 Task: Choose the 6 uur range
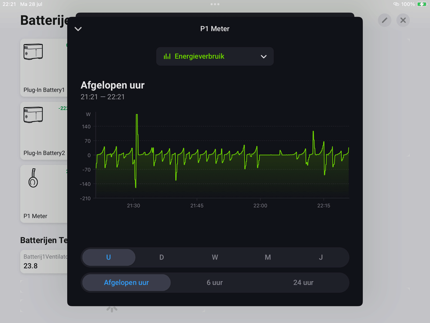coord(214,282)
